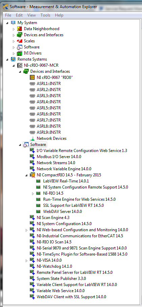The height and width of the screenshot is (307, 142).
Task: Open the Help menu
Action: coord(59,15)
